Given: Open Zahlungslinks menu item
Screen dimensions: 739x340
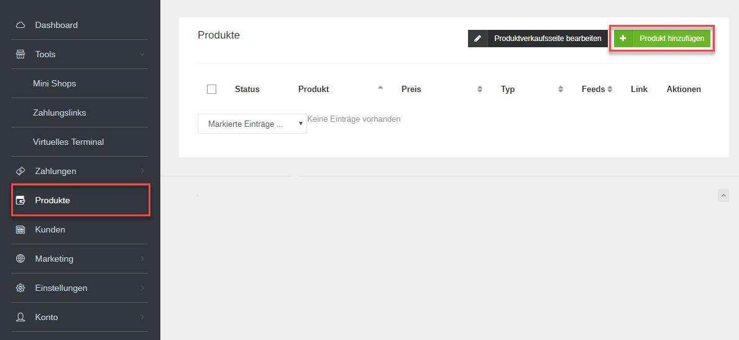Looking at the screenshot, I should (x=60, y=113).
